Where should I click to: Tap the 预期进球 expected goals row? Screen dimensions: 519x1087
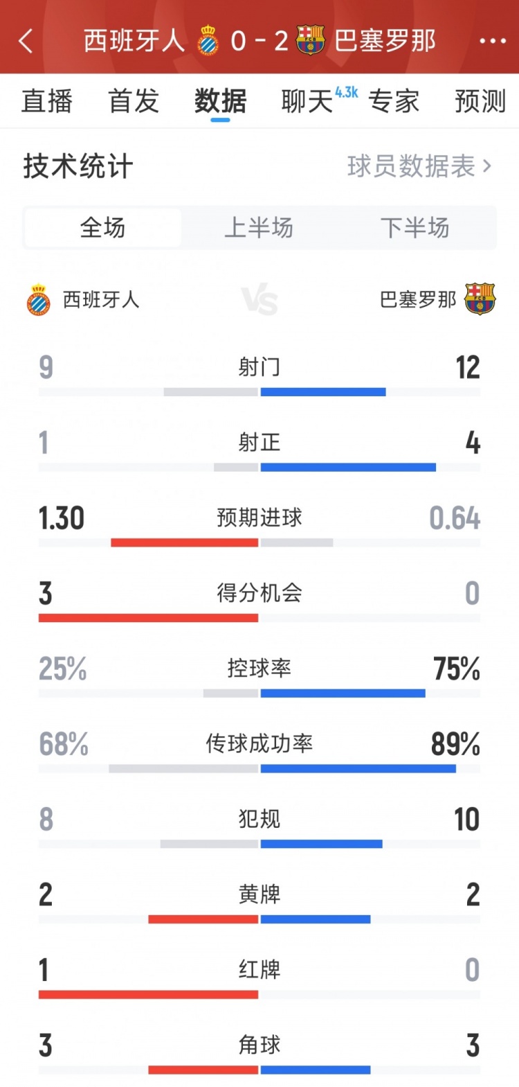click(259, 518)
